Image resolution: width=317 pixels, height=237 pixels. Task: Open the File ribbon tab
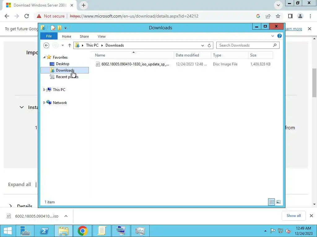tap(49, 36)
